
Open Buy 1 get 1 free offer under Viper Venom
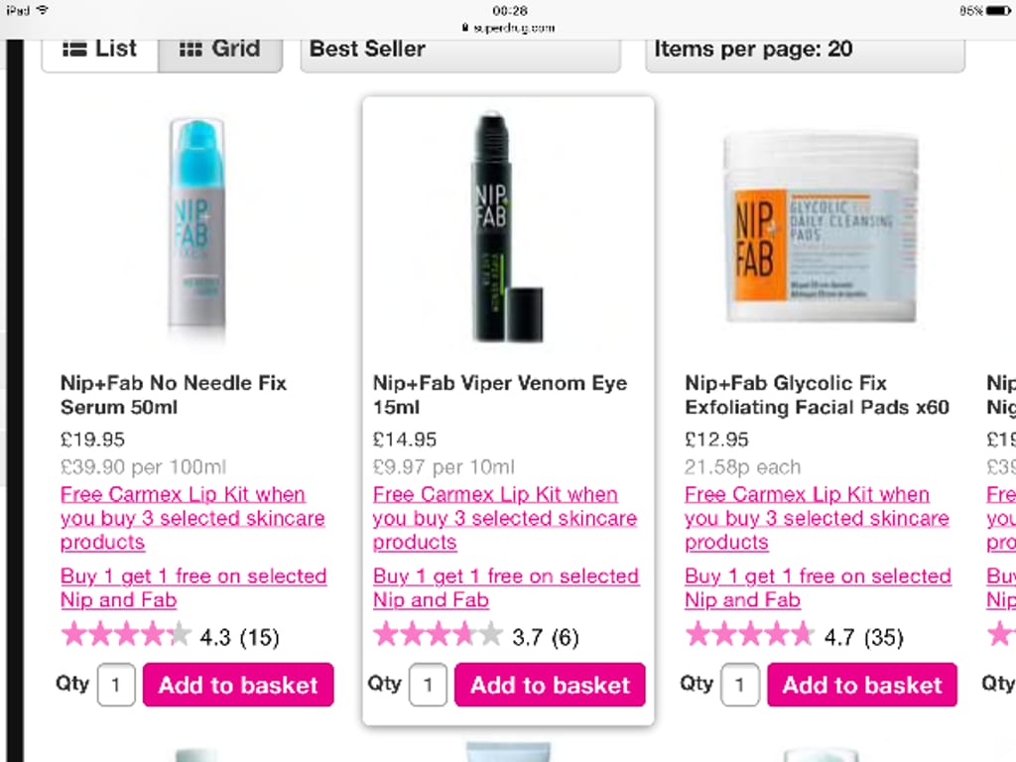[x=506, y=588]
